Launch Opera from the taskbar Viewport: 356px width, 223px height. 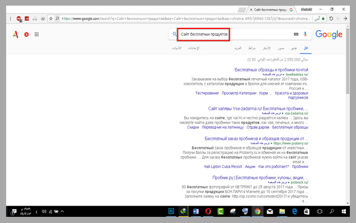point(207,211)
